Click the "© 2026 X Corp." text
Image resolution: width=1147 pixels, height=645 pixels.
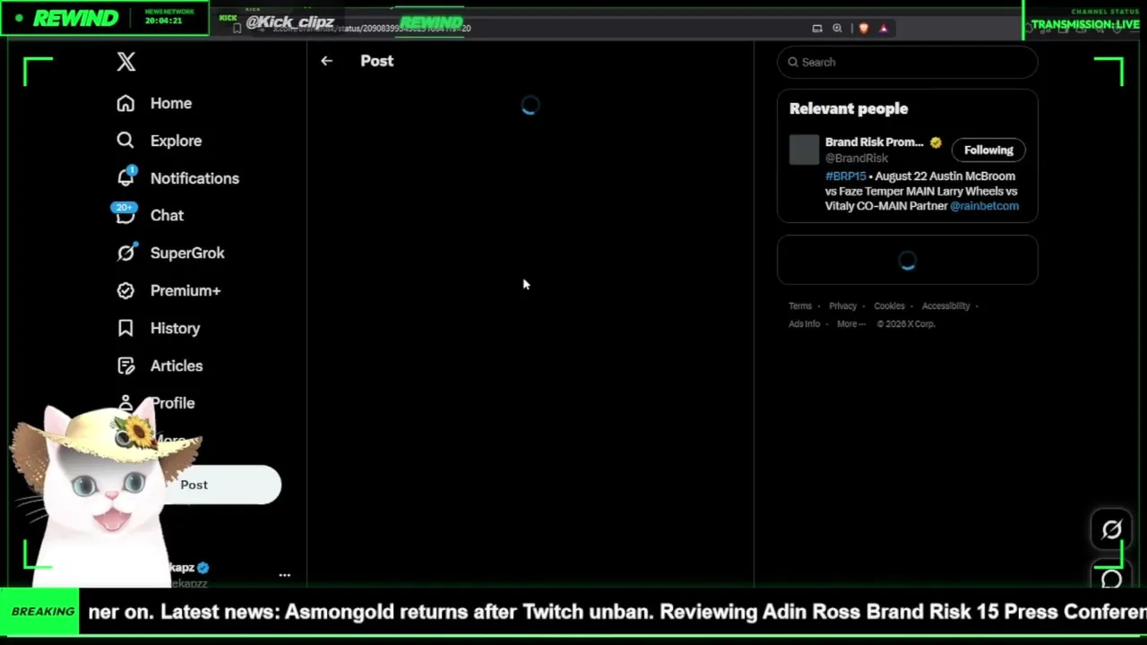[x=906, y=323]
